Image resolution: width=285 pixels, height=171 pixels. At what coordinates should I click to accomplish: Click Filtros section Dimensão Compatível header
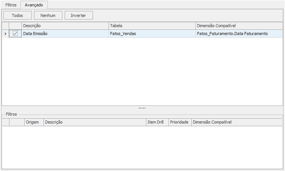[237, 122]
